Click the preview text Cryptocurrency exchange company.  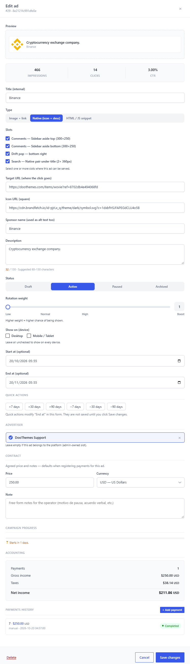[x=53, y=42]
